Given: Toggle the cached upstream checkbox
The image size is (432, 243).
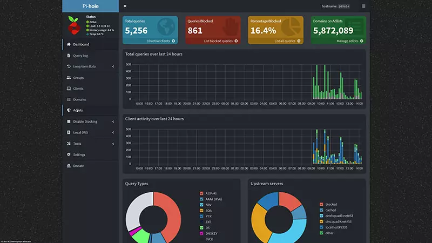Looking at the screenshot, I should coord(321,210).
